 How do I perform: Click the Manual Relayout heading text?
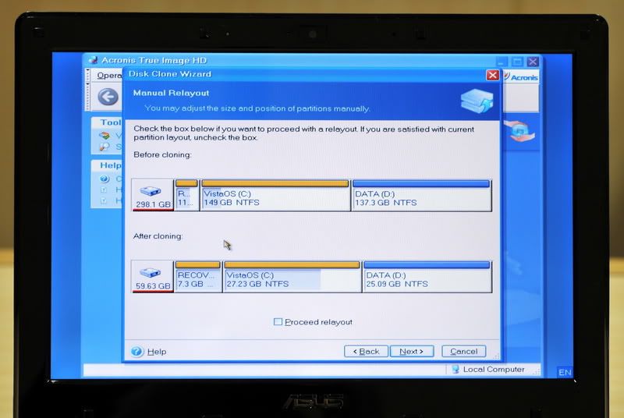point(171,93)
